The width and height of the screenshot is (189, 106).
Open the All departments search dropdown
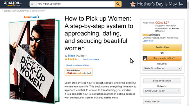pyautogui.click(x=33, y=4)
